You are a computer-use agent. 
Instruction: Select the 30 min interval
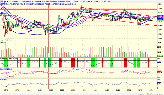[x=95, y=2]
